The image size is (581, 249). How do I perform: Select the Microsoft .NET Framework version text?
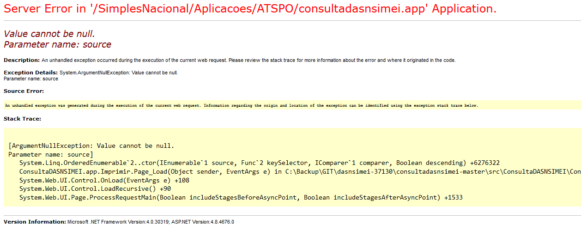[x=151, y=222]
